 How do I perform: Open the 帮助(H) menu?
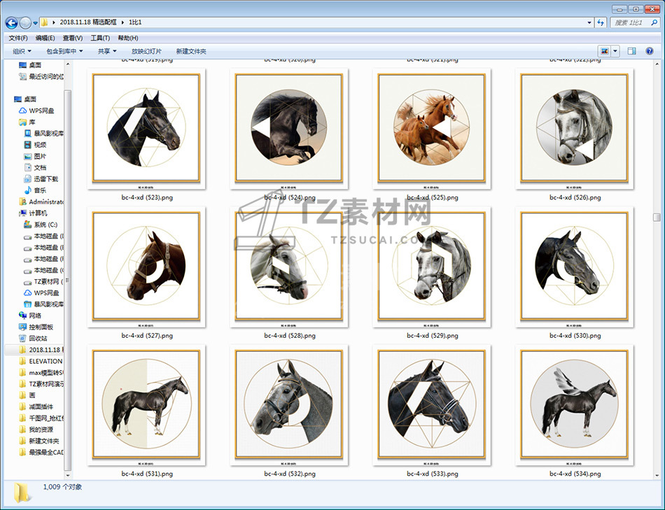[x=127, y=38]
